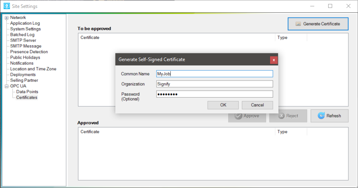The height and width of the screenshot is (188, 358).
Task: Click Type column header in Approved list
Action: click(291, 132)
